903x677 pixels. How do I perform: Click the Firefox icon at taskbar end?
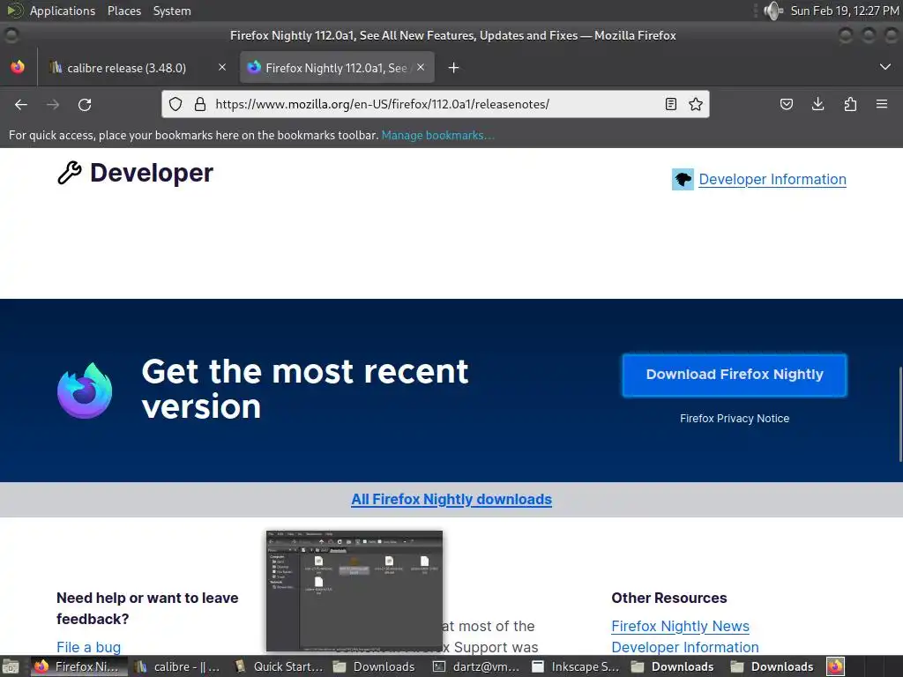click(x=836, y=666)
